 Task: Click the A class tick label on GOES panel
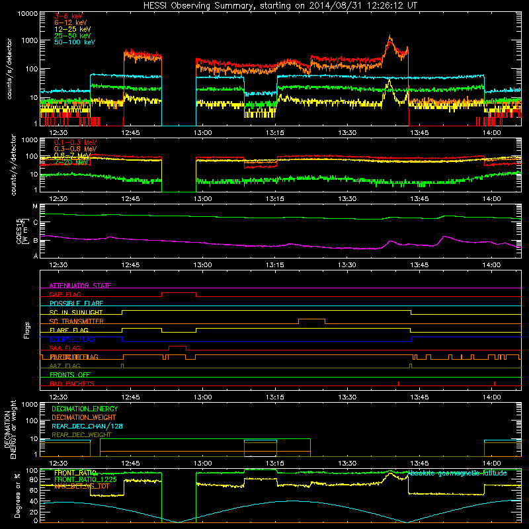(x=36, y=256)
